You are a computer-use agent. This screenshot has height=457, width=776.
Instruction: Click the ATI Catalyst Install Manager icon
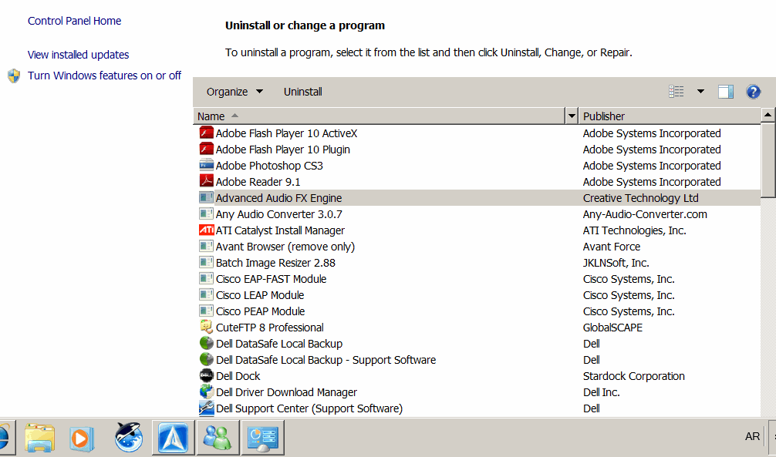207,230
